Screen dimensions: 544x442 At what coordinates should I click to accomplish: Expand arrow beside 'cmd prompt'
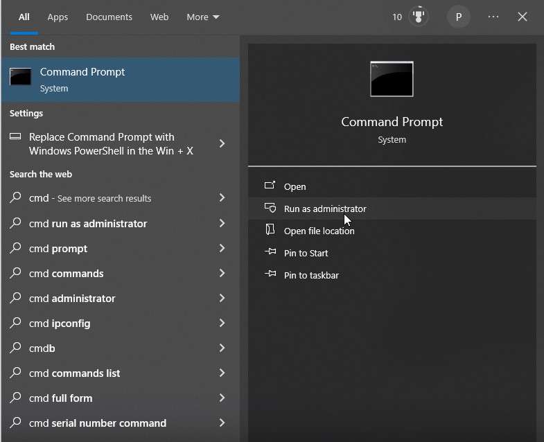(222, 248)
